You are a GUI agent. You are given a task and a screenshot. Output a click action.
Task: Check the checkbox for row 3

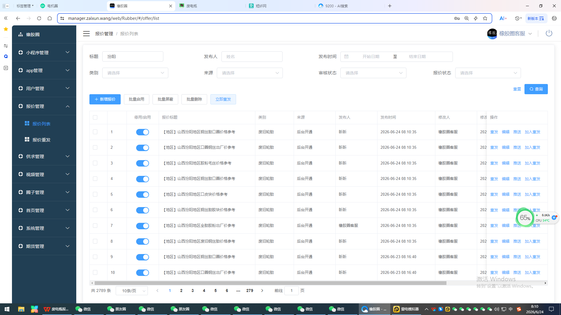coord(95,163)
